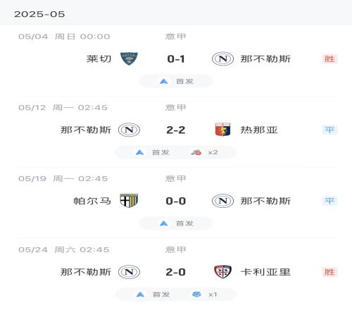Select the 平 result badge for Genoa match
352x310 pixels.
click(329, 130)
